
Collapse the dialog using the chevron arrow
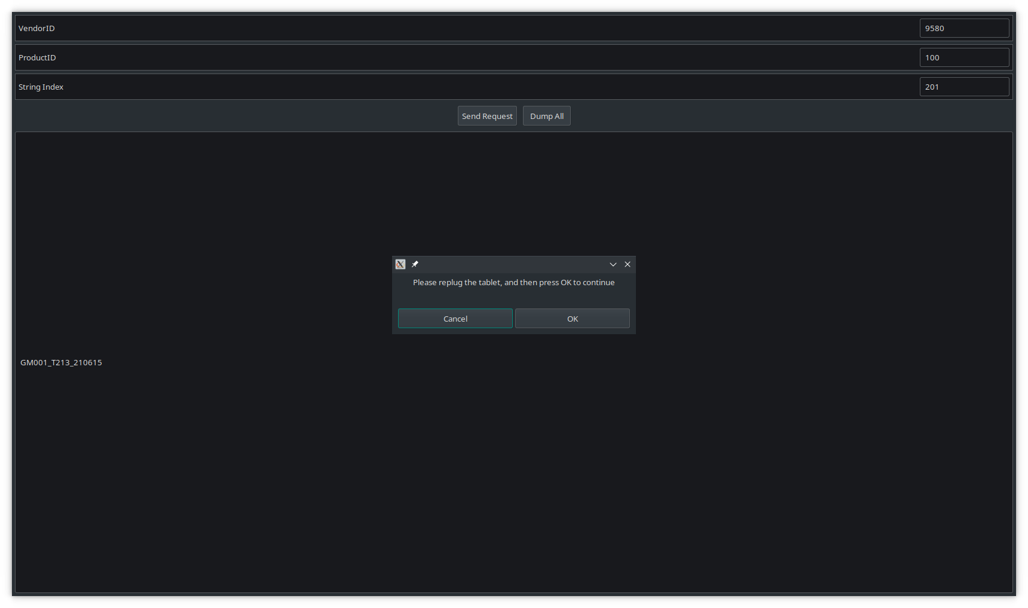[613, 264]
